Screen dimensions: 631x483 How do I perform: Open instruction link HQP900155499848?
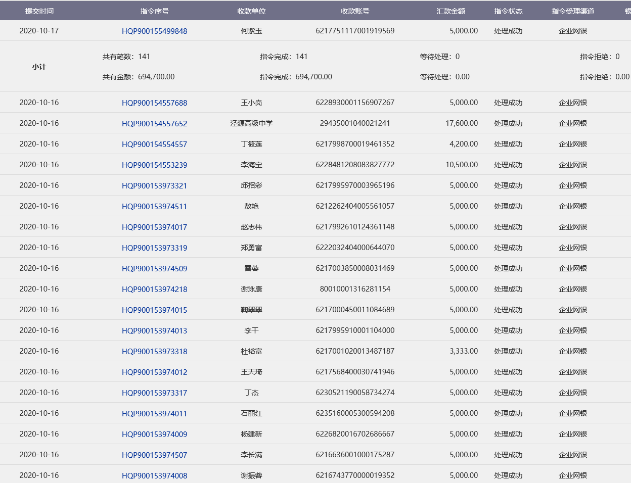point(154,31)
